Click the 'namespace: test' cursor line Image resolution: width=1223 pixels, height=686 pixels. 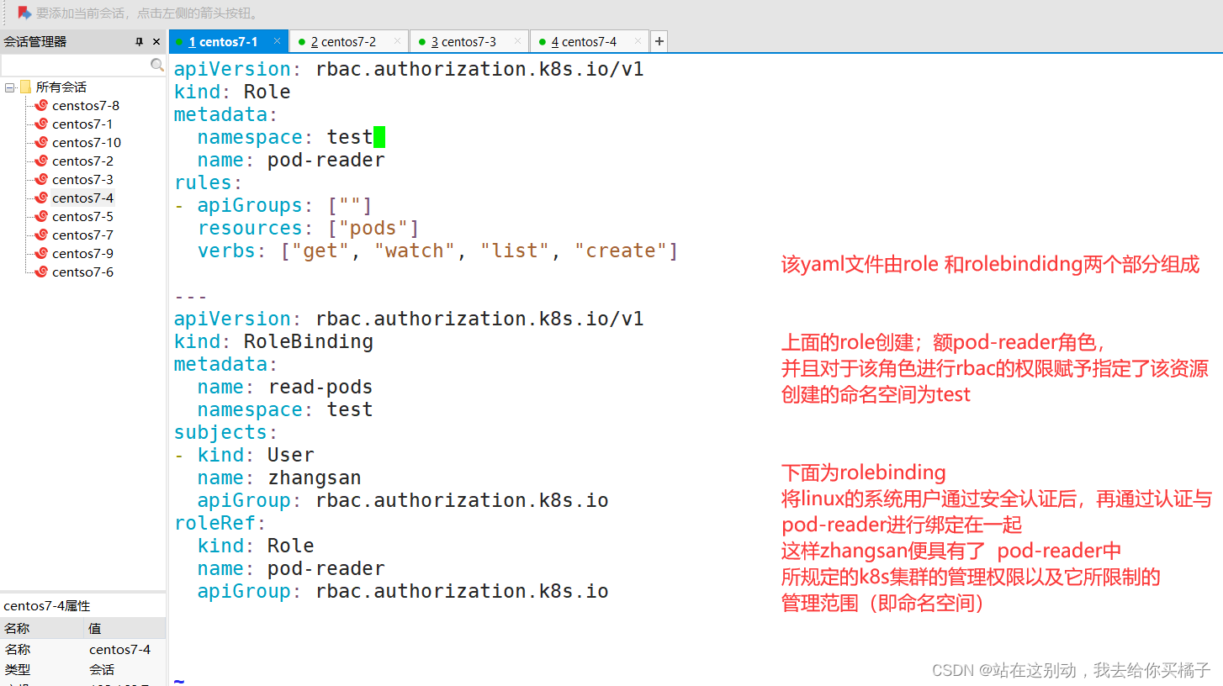click(291, 137)
